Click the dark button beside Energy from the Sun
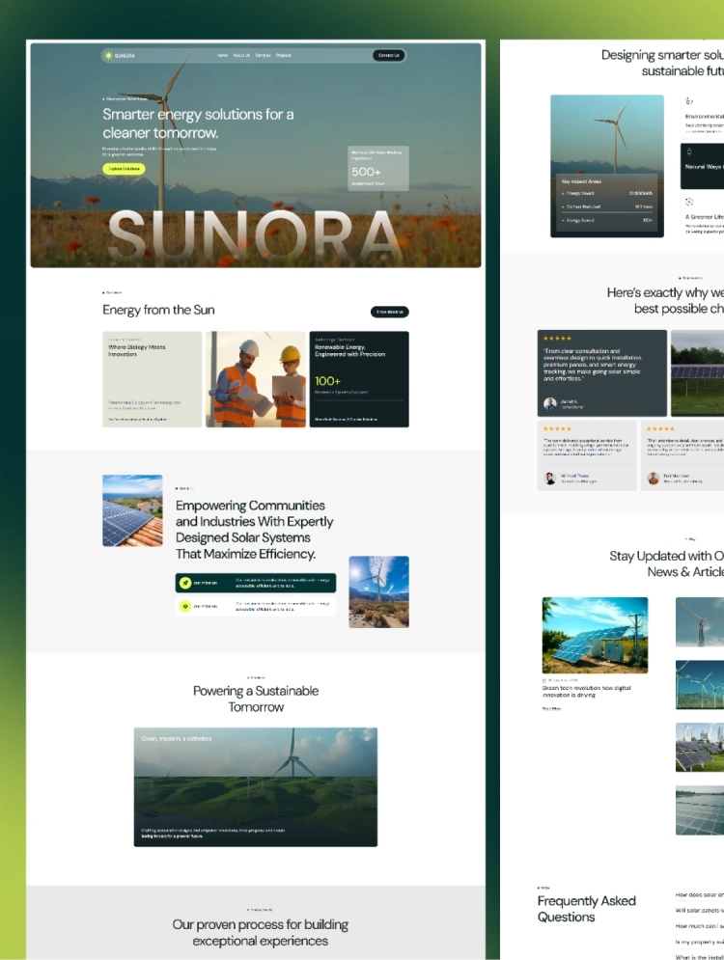 pyautogui.click(x=390, y=312)
